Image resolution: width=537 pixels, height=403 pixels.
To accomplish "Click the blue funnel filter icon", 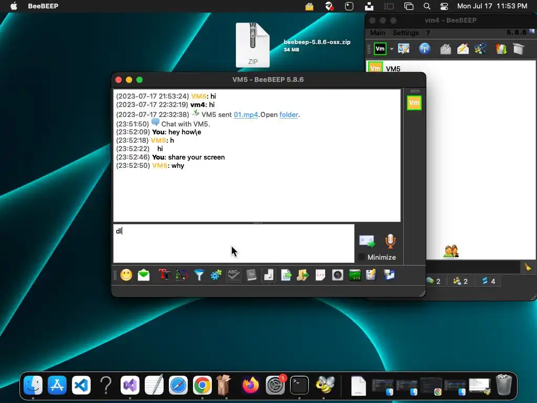I will pyautogui.click(x=199, y=275).
